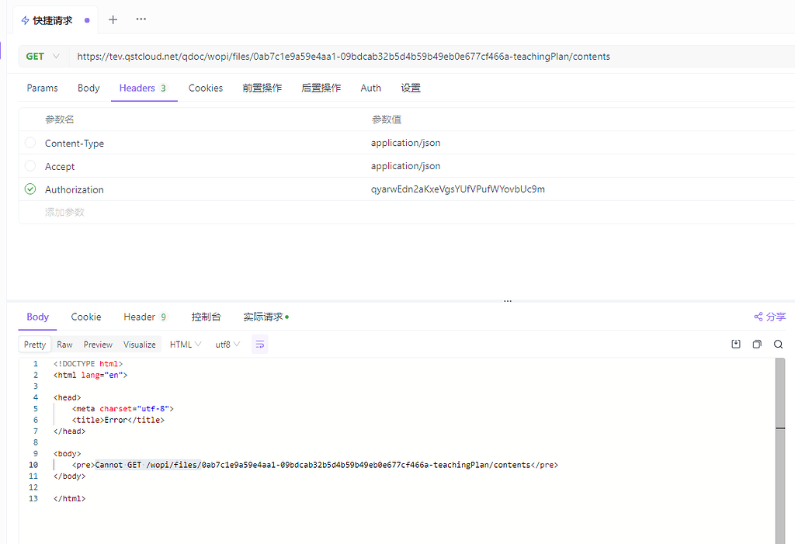Open the GET method dropdown
Screen dimensions: 795x544
[x=42, y=56]
